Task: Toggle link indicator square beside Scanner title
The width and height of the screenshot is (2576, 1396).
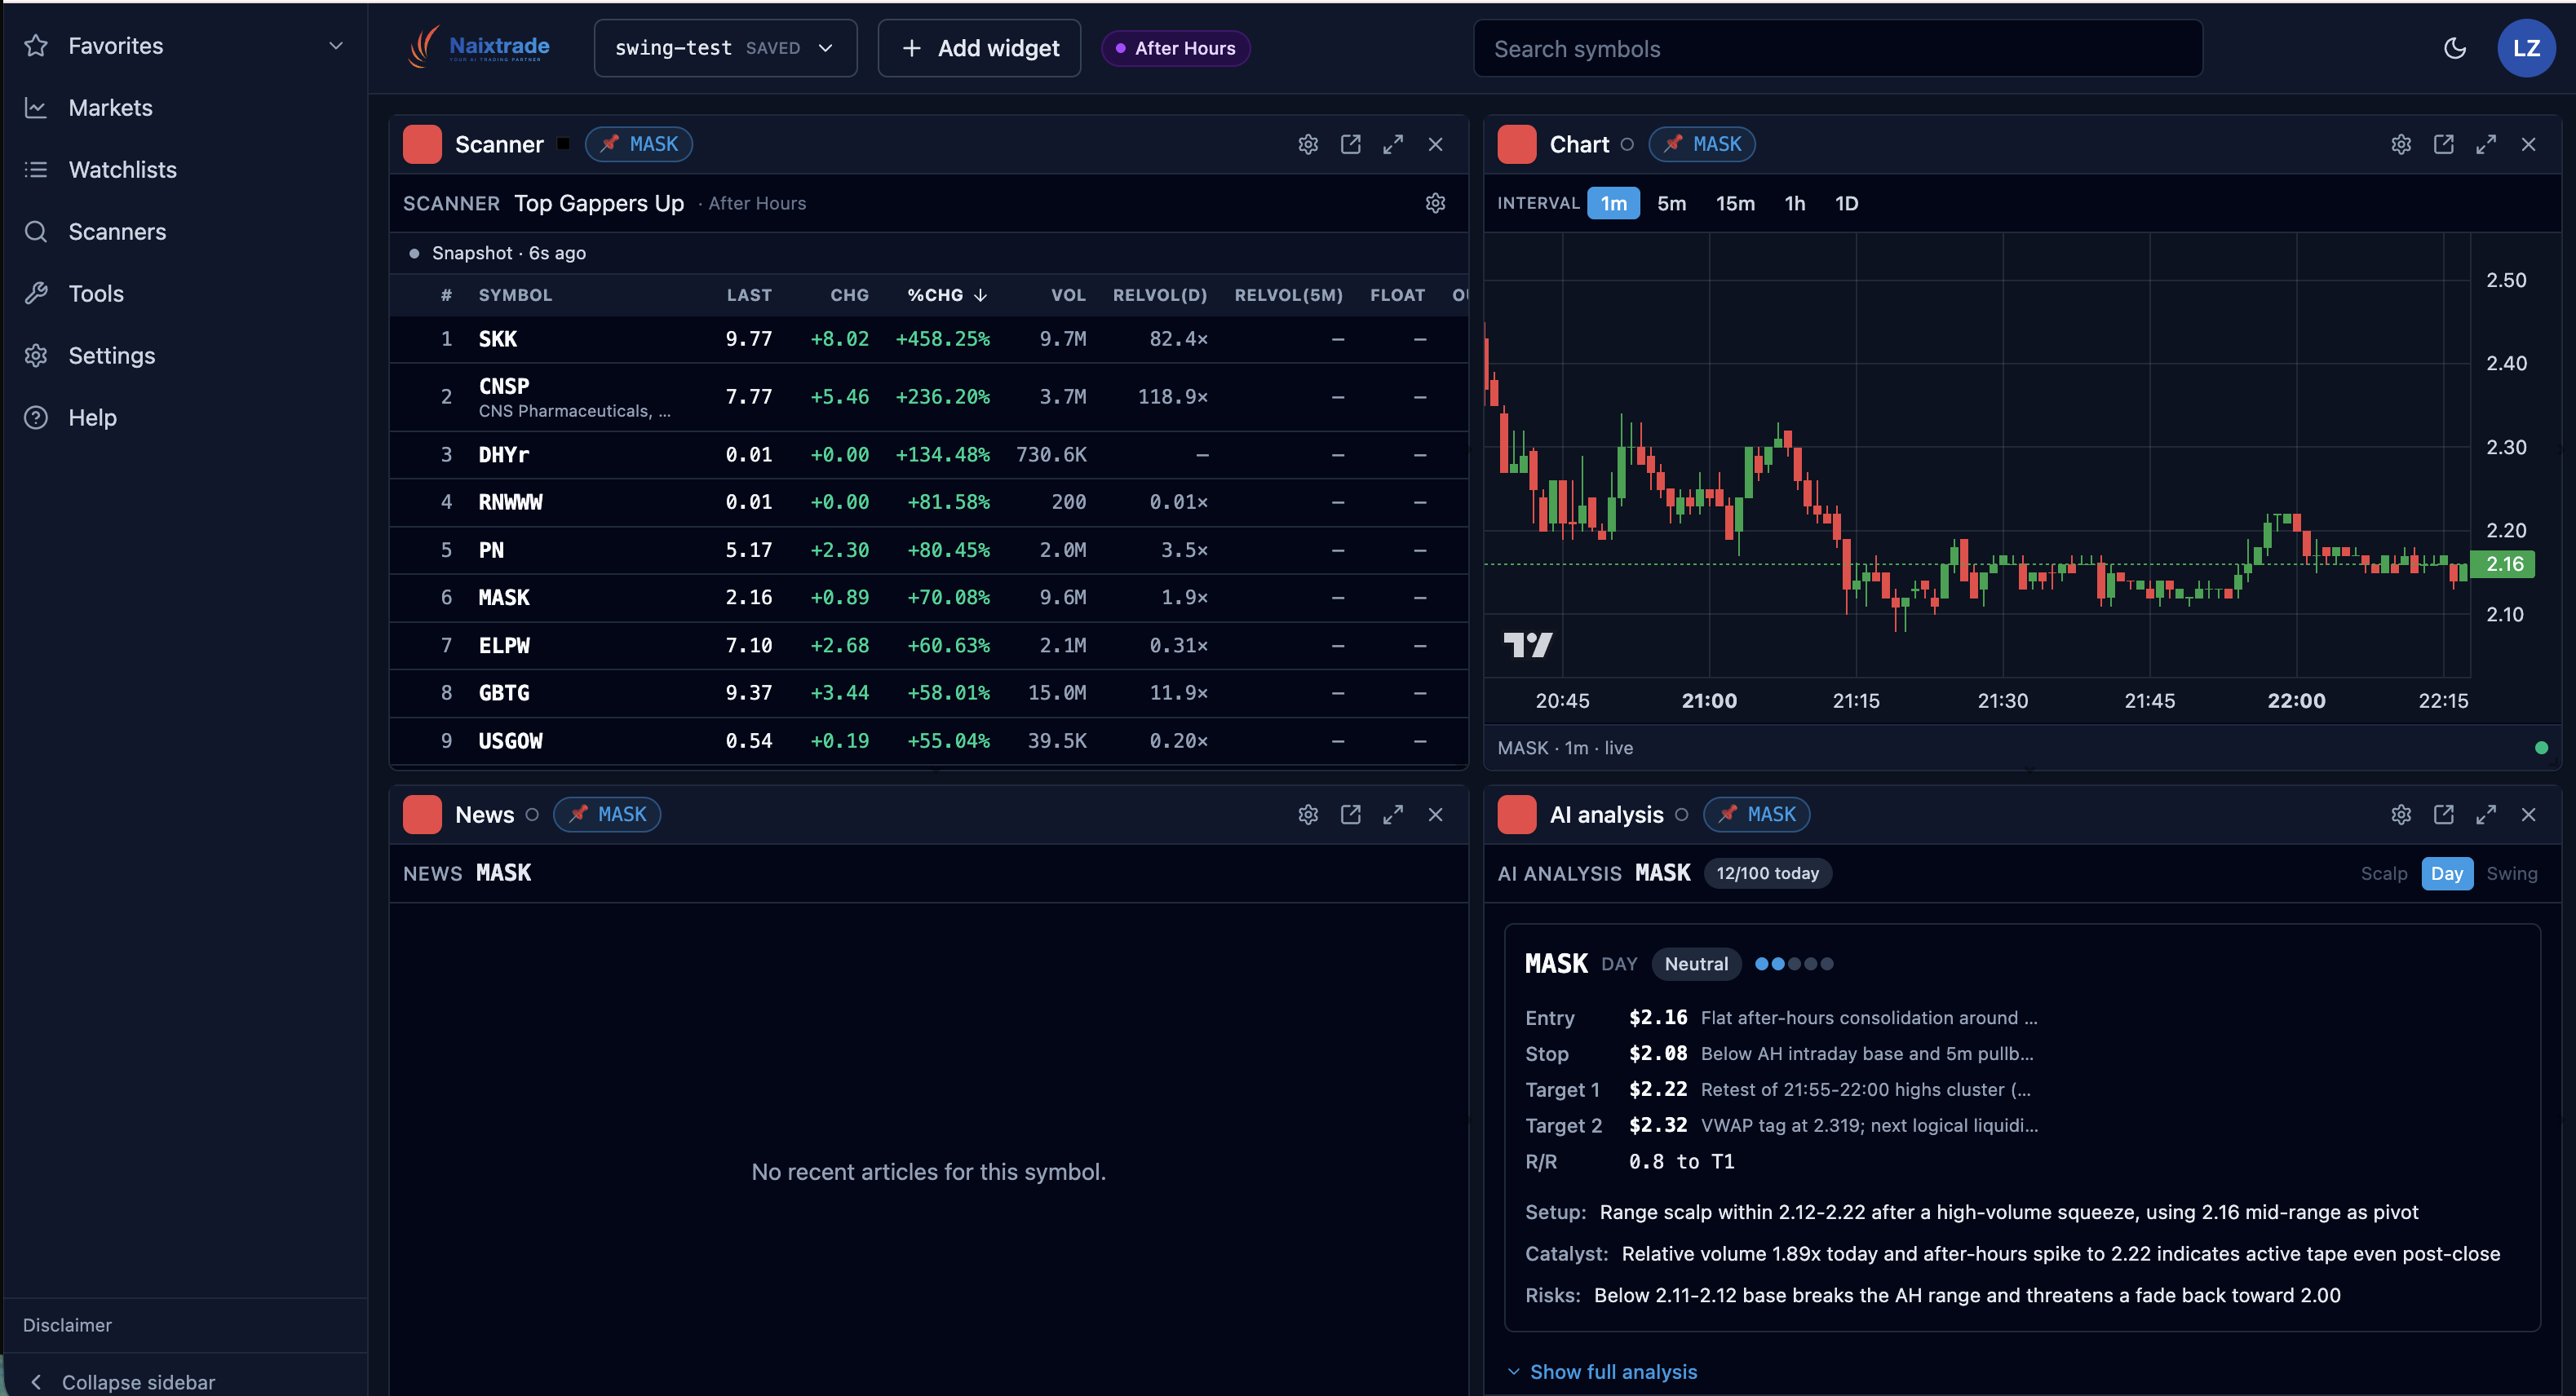Action: pos(563,144)
